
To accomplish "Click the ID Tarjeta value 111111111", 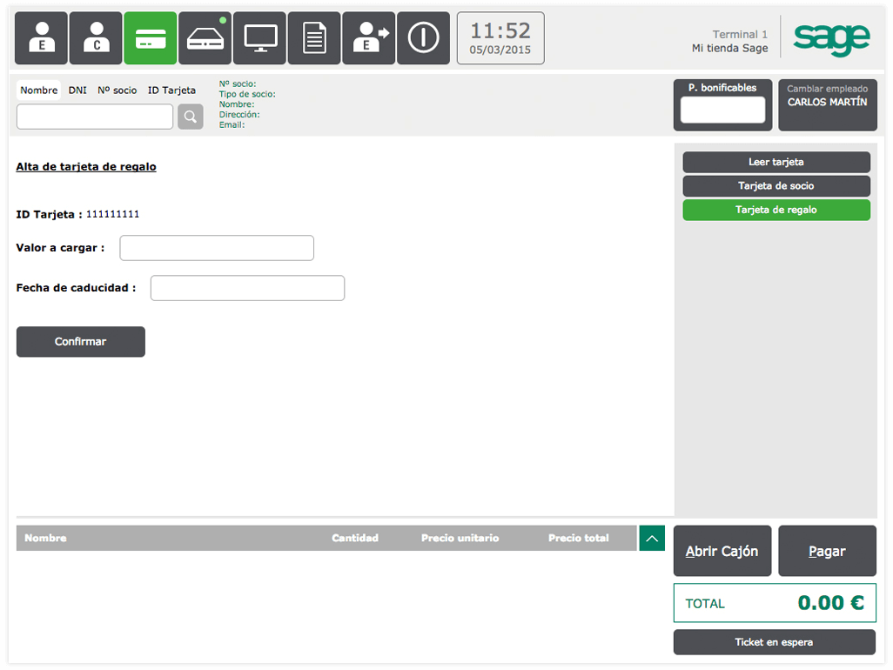I will [113, 214].
